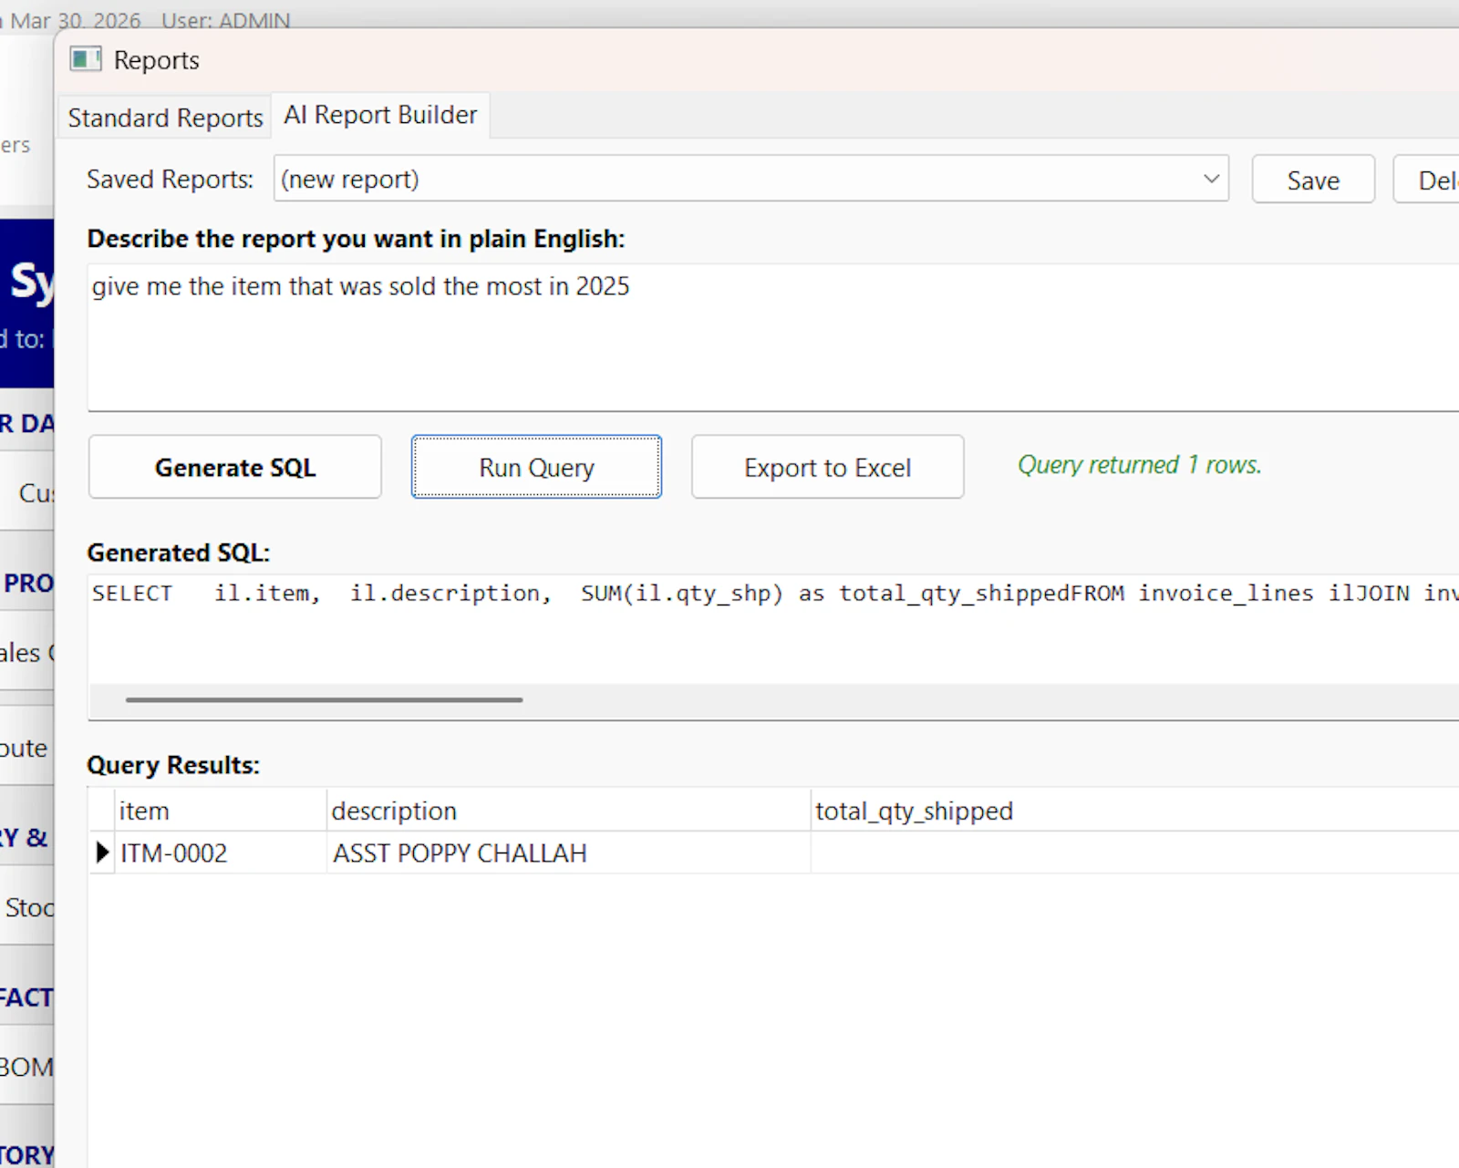The width and height of the screenshot is (1459, 1168).
Task: Select the AI Report Builder tab
Action: [x=380, y=115]
